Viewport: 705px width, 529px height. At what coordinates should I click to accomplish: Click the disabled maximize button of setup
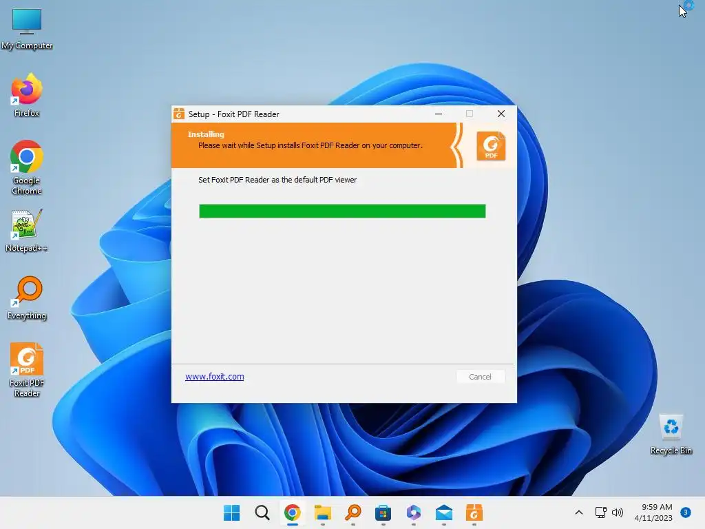coord(470,114)
